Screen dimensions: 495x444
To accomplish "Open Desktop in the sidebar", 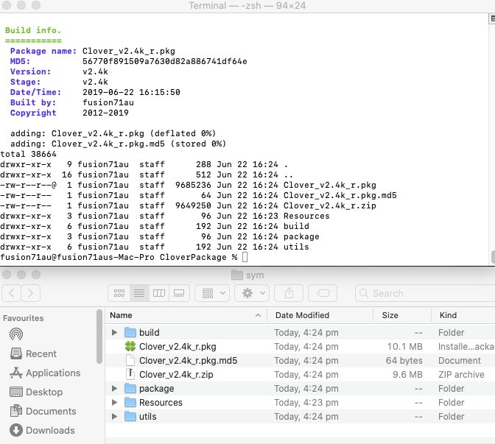I will pyautogui.click(x=36, y=392).
